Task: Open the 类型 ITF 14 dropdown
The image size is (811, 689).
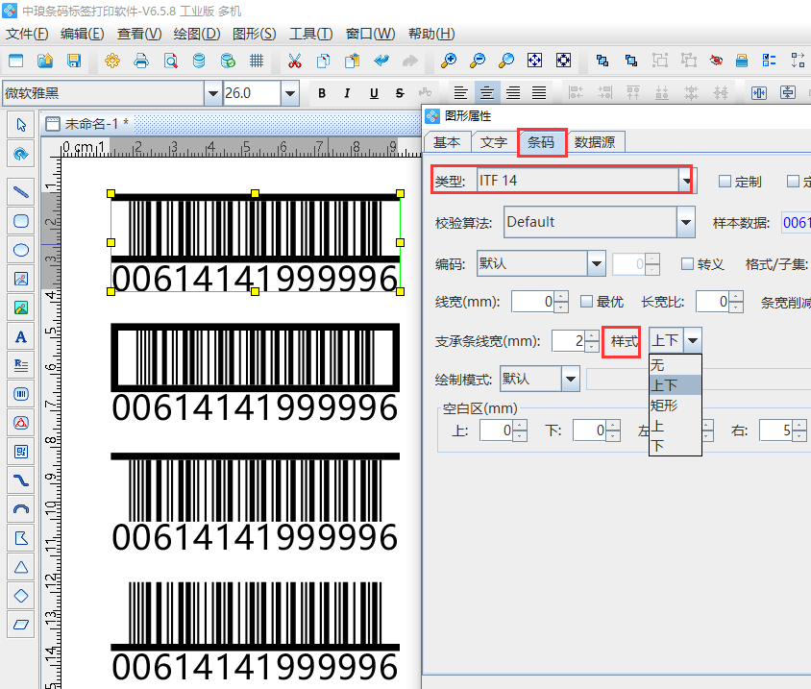Action: (x=687, y=181)
